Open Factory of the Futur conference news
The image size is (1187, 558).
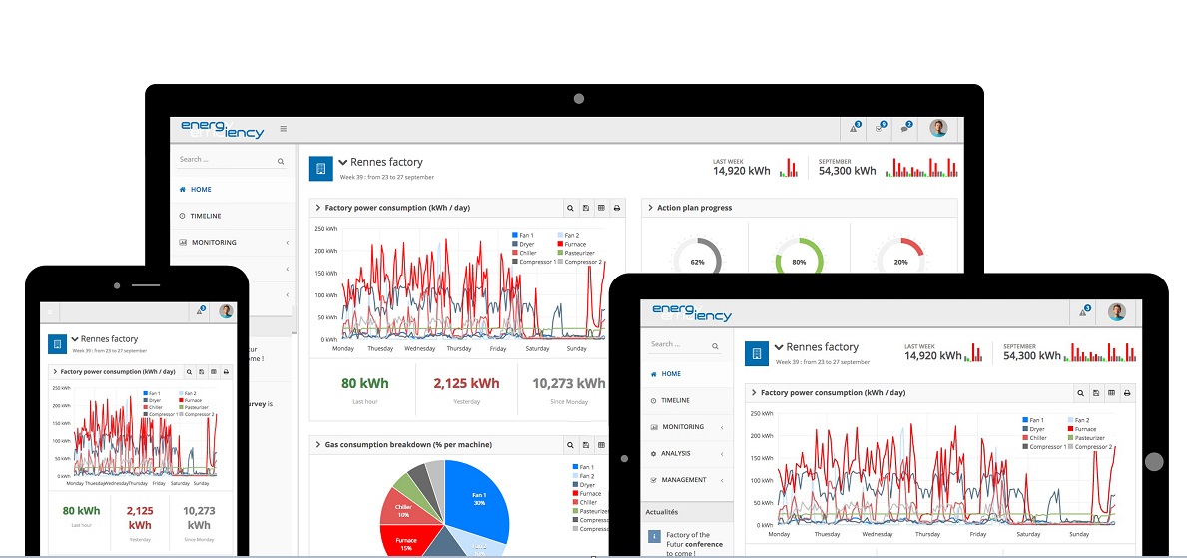tap(694, 544)
